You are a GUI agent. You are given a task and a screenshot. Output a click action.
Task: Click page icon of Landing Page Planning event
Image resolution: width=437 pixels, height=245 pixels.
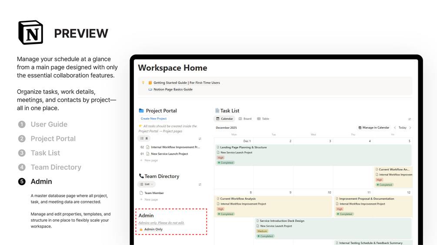click(218, 147)
